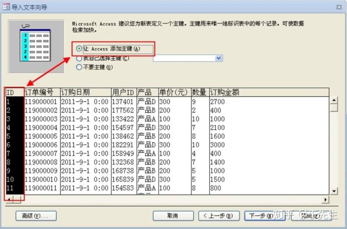Click order number 119000008
Viewport: 347px width, 229px height.
click(x=41, y=162)
